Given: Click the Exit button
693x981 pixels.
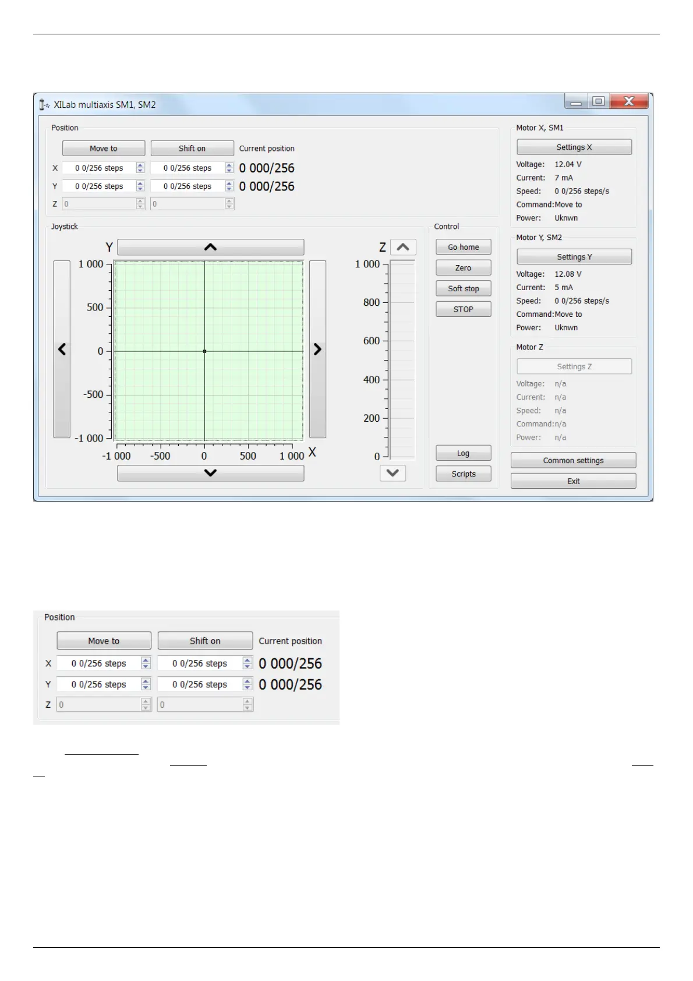Looking at the screenshot, I should click(x=574, y=481).
